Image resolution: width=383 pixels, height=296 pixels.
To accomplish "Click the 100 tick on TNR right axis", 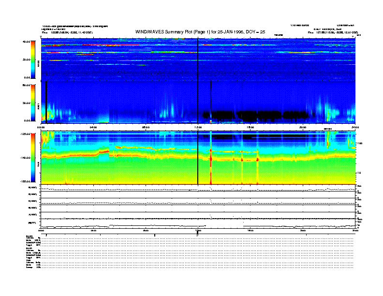I will [x=360, y=143].
